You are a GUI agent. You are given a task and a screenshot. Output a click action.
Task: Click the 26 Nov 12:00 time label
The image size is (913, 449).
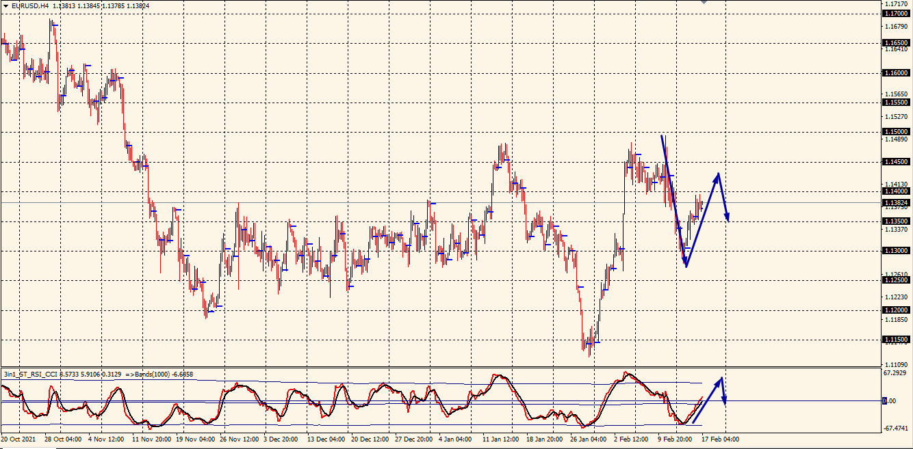[x=240, y=439]
